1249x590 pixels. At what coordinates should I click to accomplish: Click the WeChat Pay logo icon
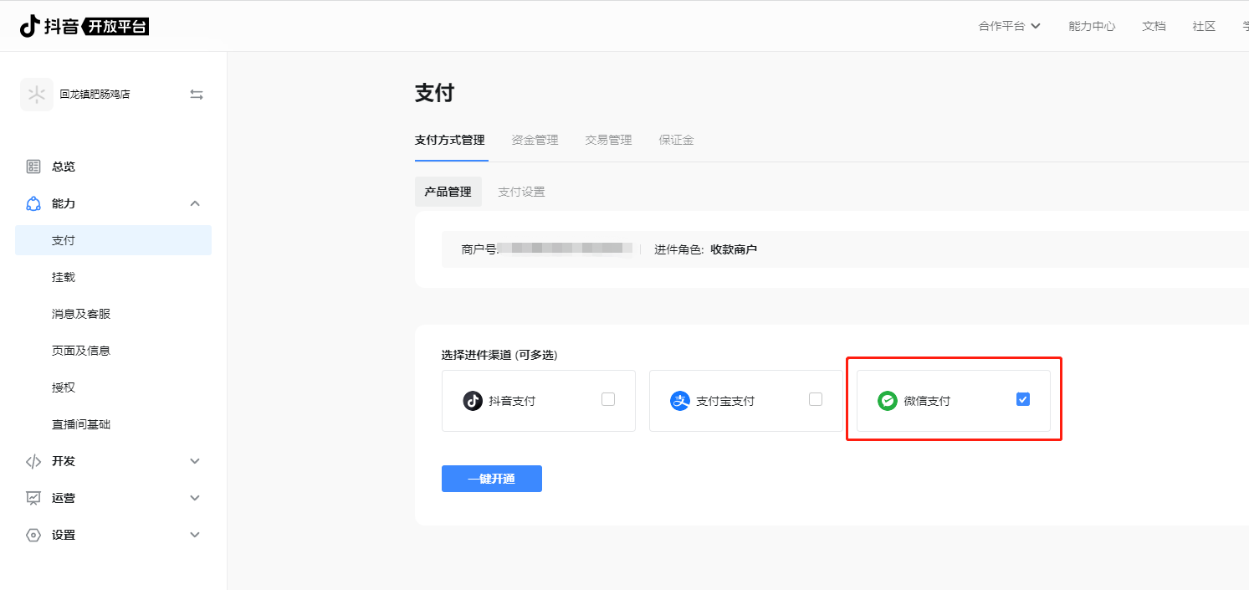(x=887, y=401)
